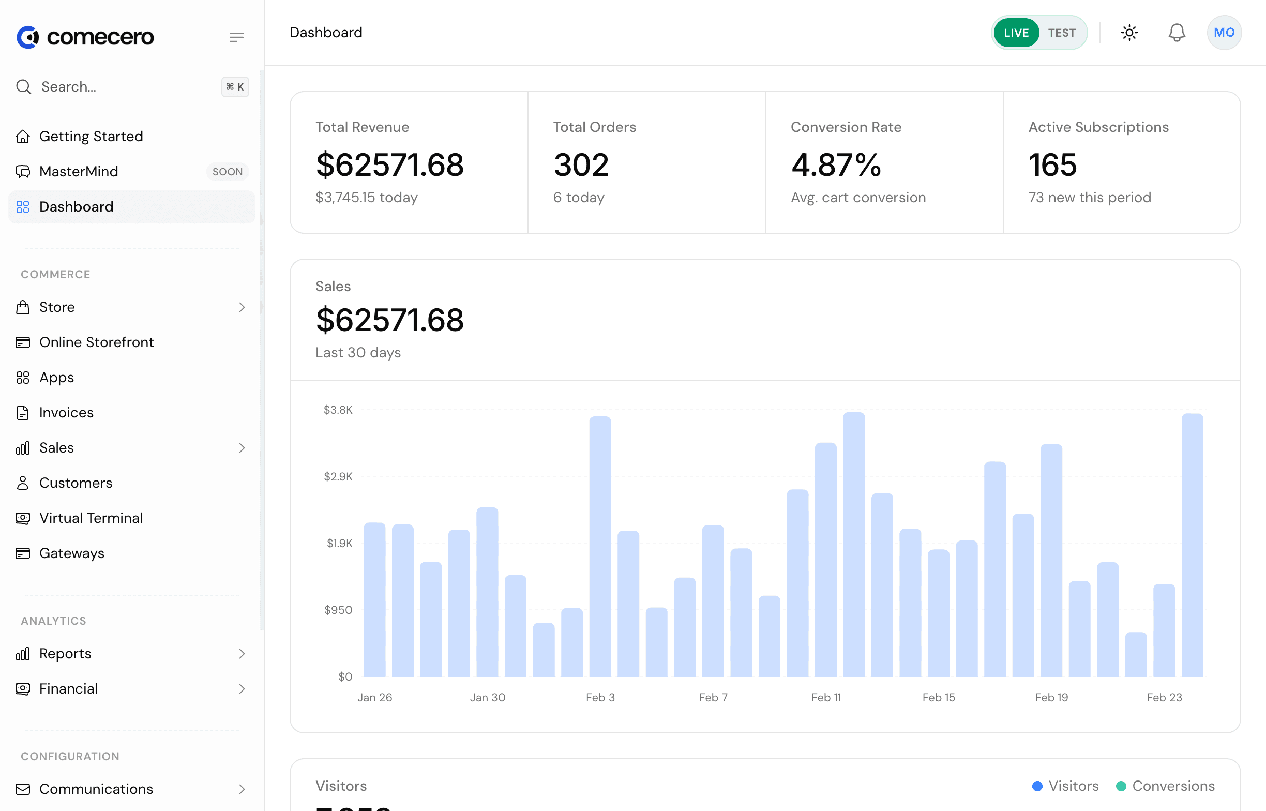
Task: Open the Gateways section
Action: pyautogui.click(x=71, y=553)
